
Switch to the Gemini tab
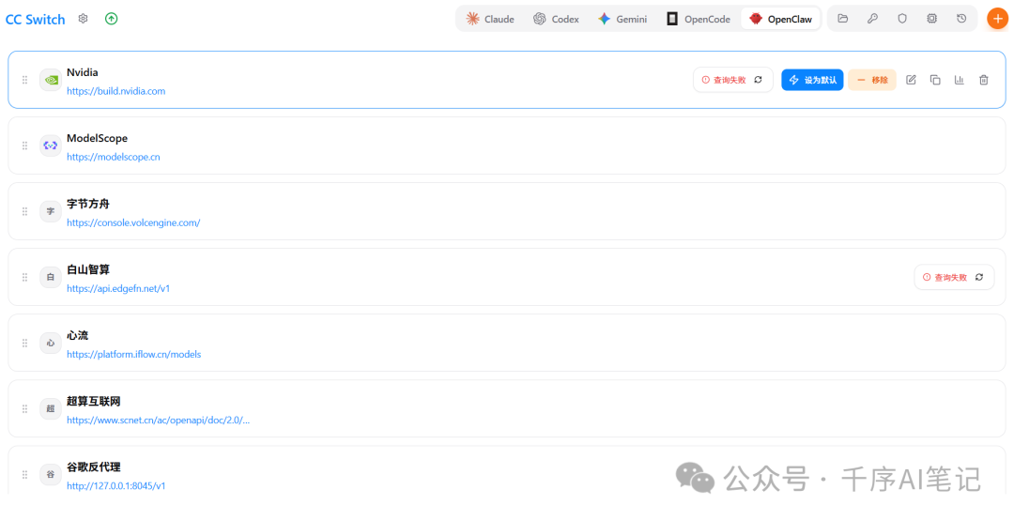622,19
